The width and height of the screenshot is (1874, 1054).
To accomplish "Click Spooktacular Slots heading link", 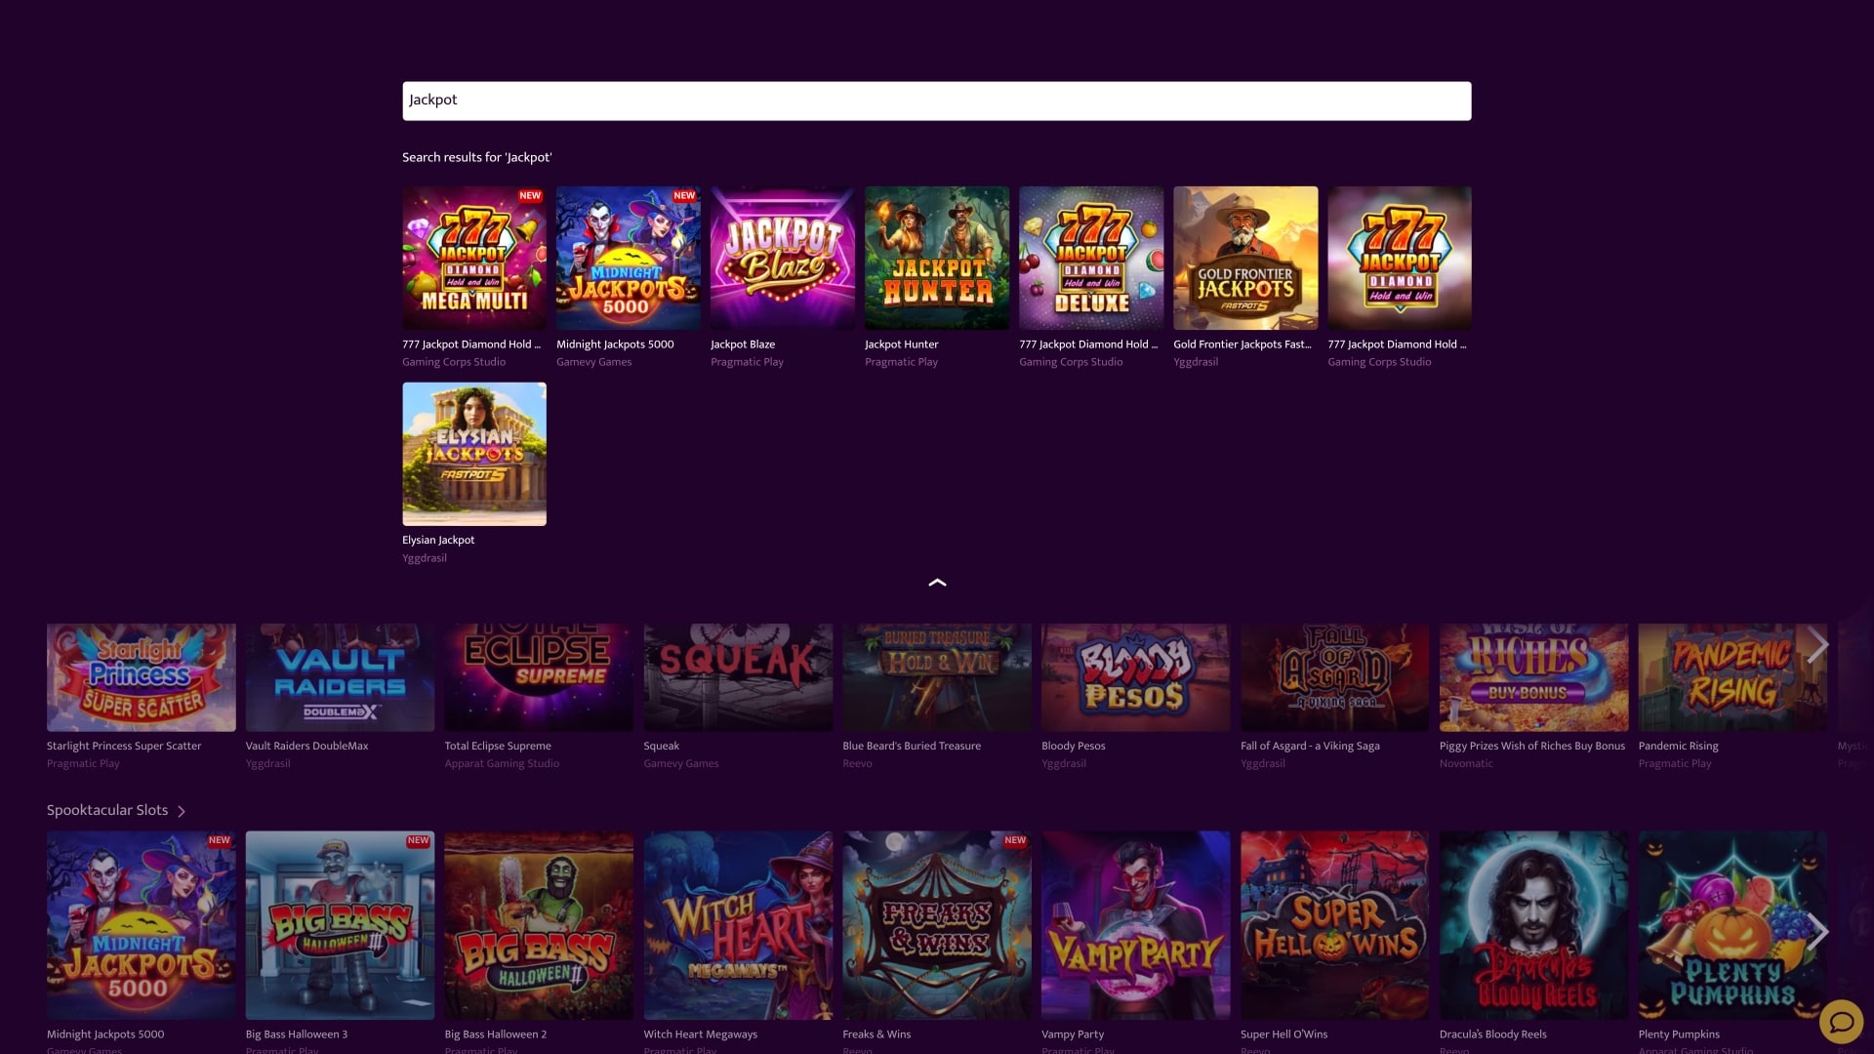I will coord(107,810).
